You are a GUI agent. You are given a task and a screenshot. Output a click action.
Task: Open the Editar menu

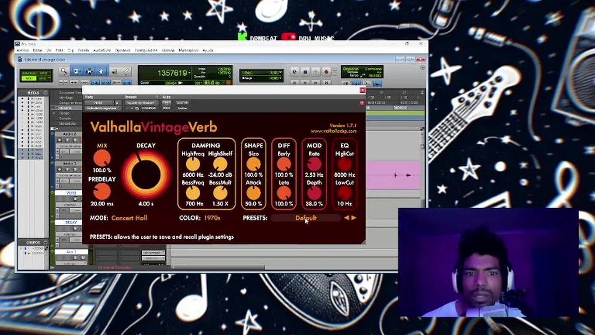(38, 50)
